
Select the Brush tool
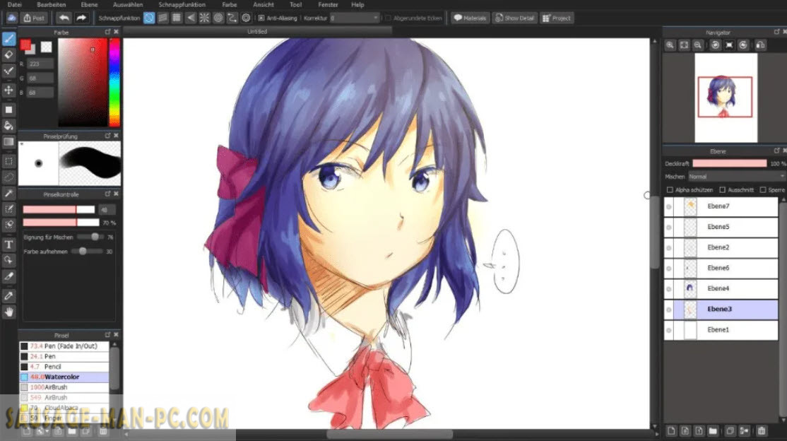click(x=8, y=39)
